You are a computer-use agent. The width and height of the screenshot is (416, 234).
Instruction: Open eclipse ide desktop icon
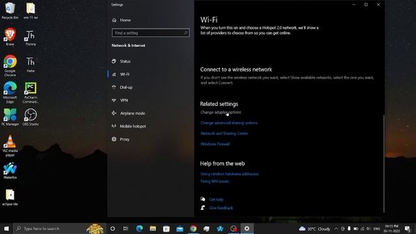(x=10, y=198)
